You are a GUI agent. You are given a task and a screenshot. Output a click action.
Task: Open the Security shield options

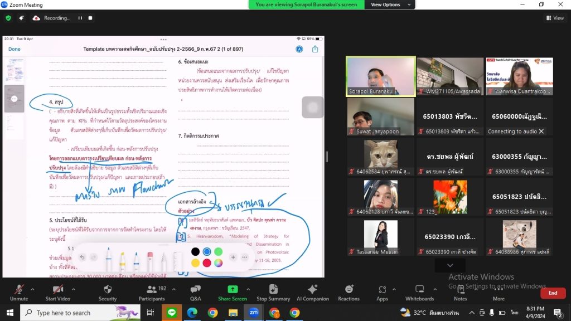point(108,293)
